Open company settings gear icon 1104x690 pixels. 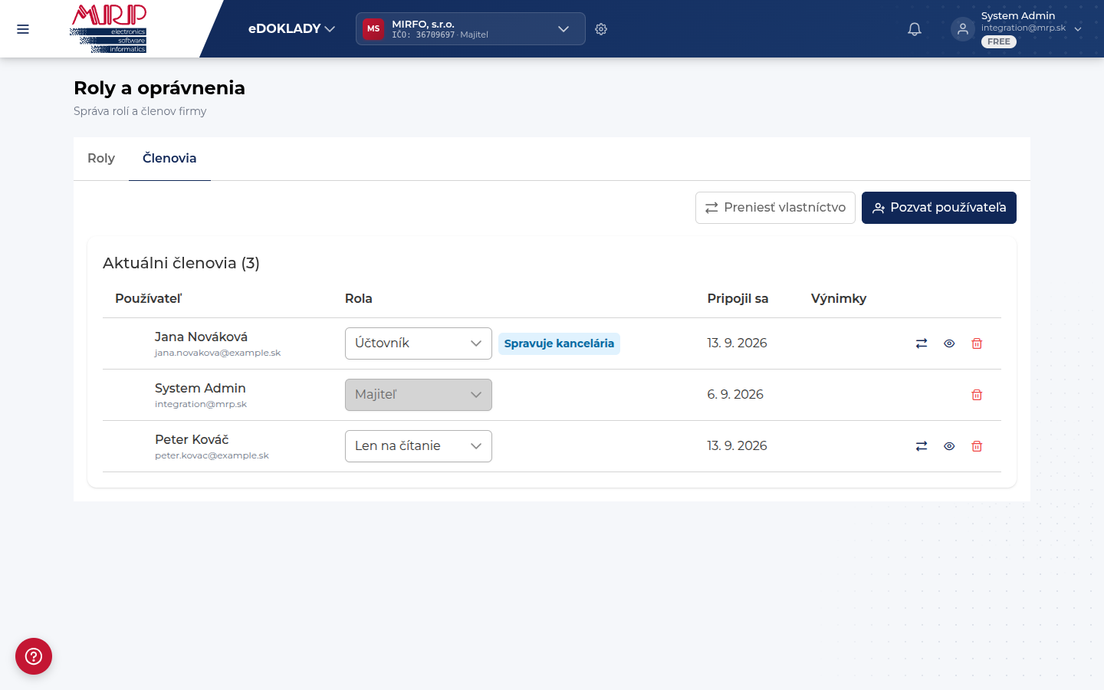601,29
